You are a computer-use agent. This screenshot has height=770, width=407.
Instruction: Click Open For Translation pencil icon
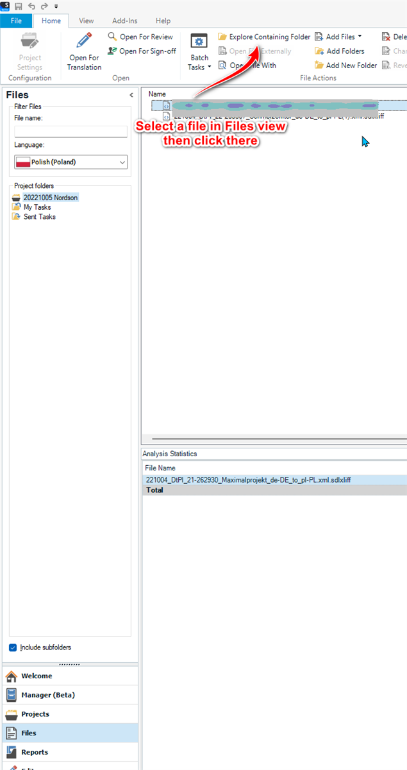coord(84,41)
